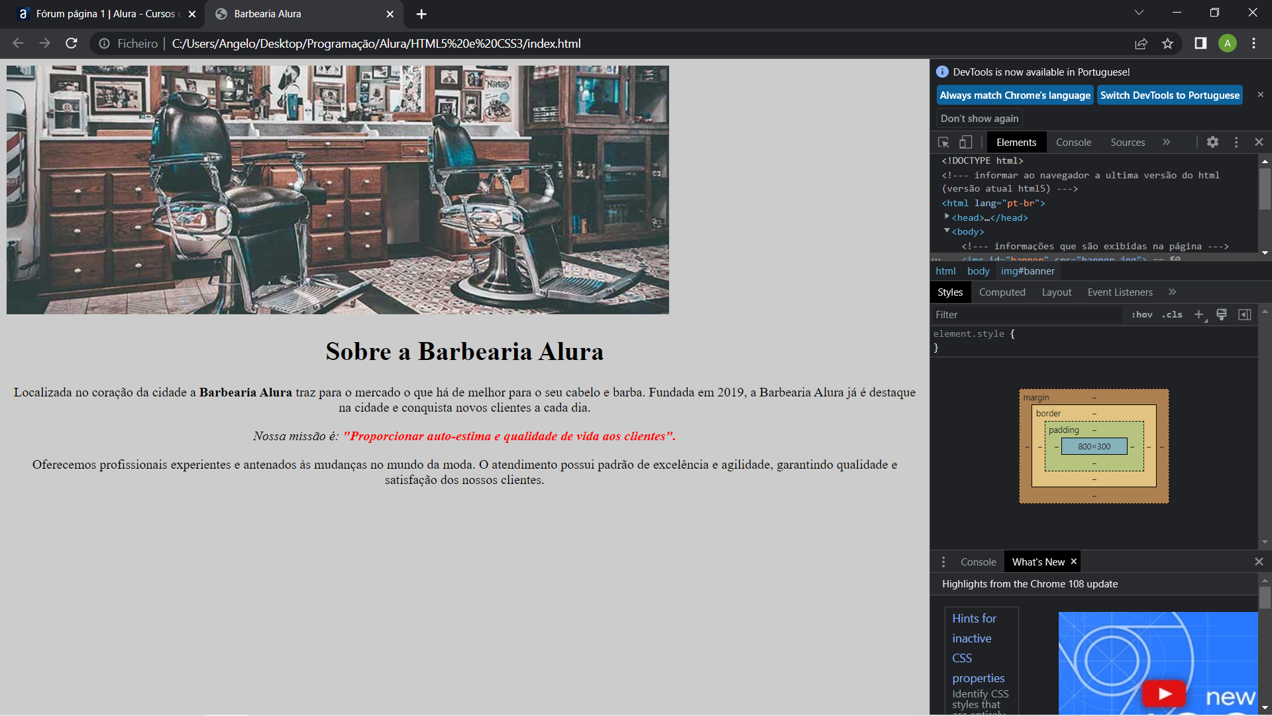Image resolution: width=1272 pixels, height=716 pixels.
Task: Show more DevTools panels chevron
Action: pyautogui.click(x=1166, y=142)
